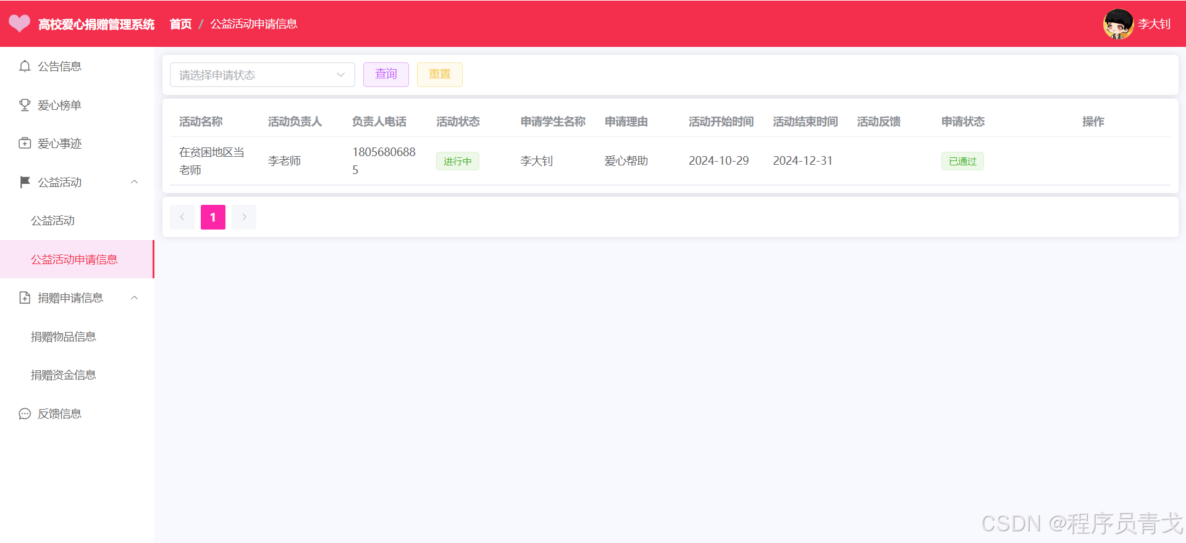Click the heart logo icon
Viewport: 1186px width, 543px height.
coord(19,23)
